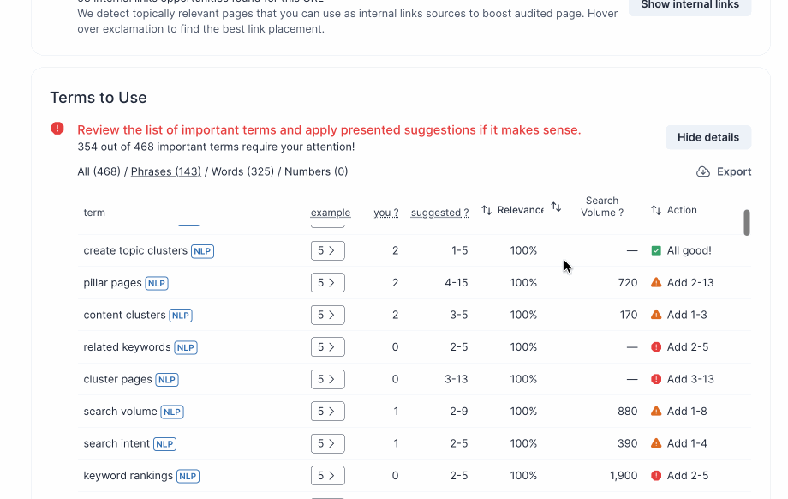Sort the table by the suggested column

point(439,213)
